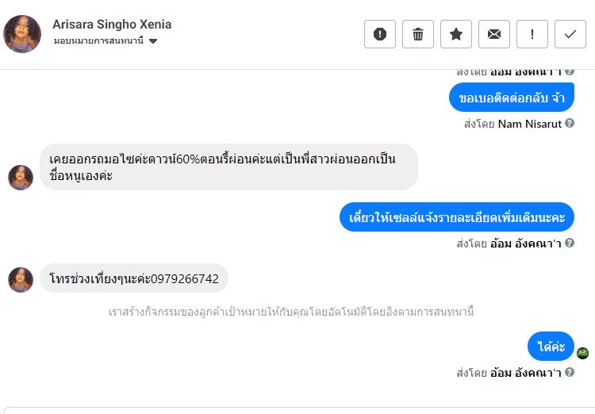Viewport: 595px width, 414px height.
Task: Click help icon beside Nam Nisarut
Action: [x=570, y=124]
